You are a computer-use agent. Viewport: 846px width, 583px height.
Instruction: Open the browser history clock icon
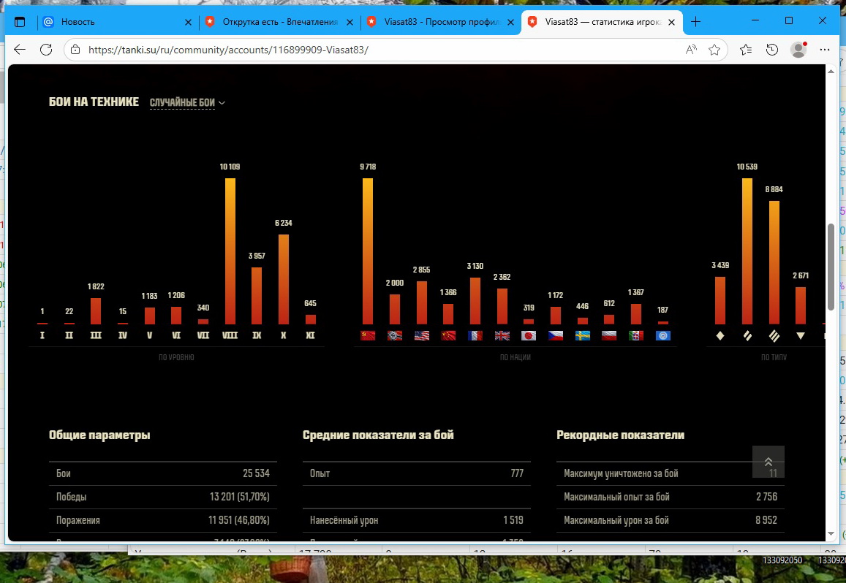pos(772,50)
